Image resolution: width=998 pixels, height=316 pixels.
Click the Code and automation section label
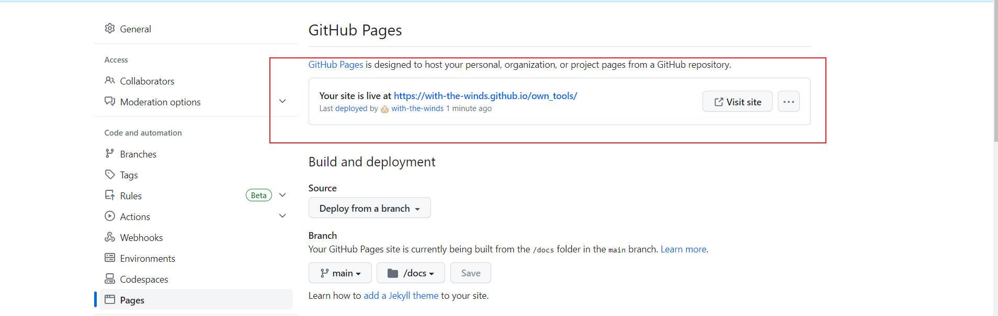(x=143, y=133)
